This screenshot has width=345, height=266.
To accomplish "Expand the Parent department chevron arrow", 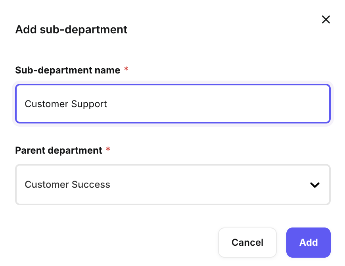I will pos(315,185).
